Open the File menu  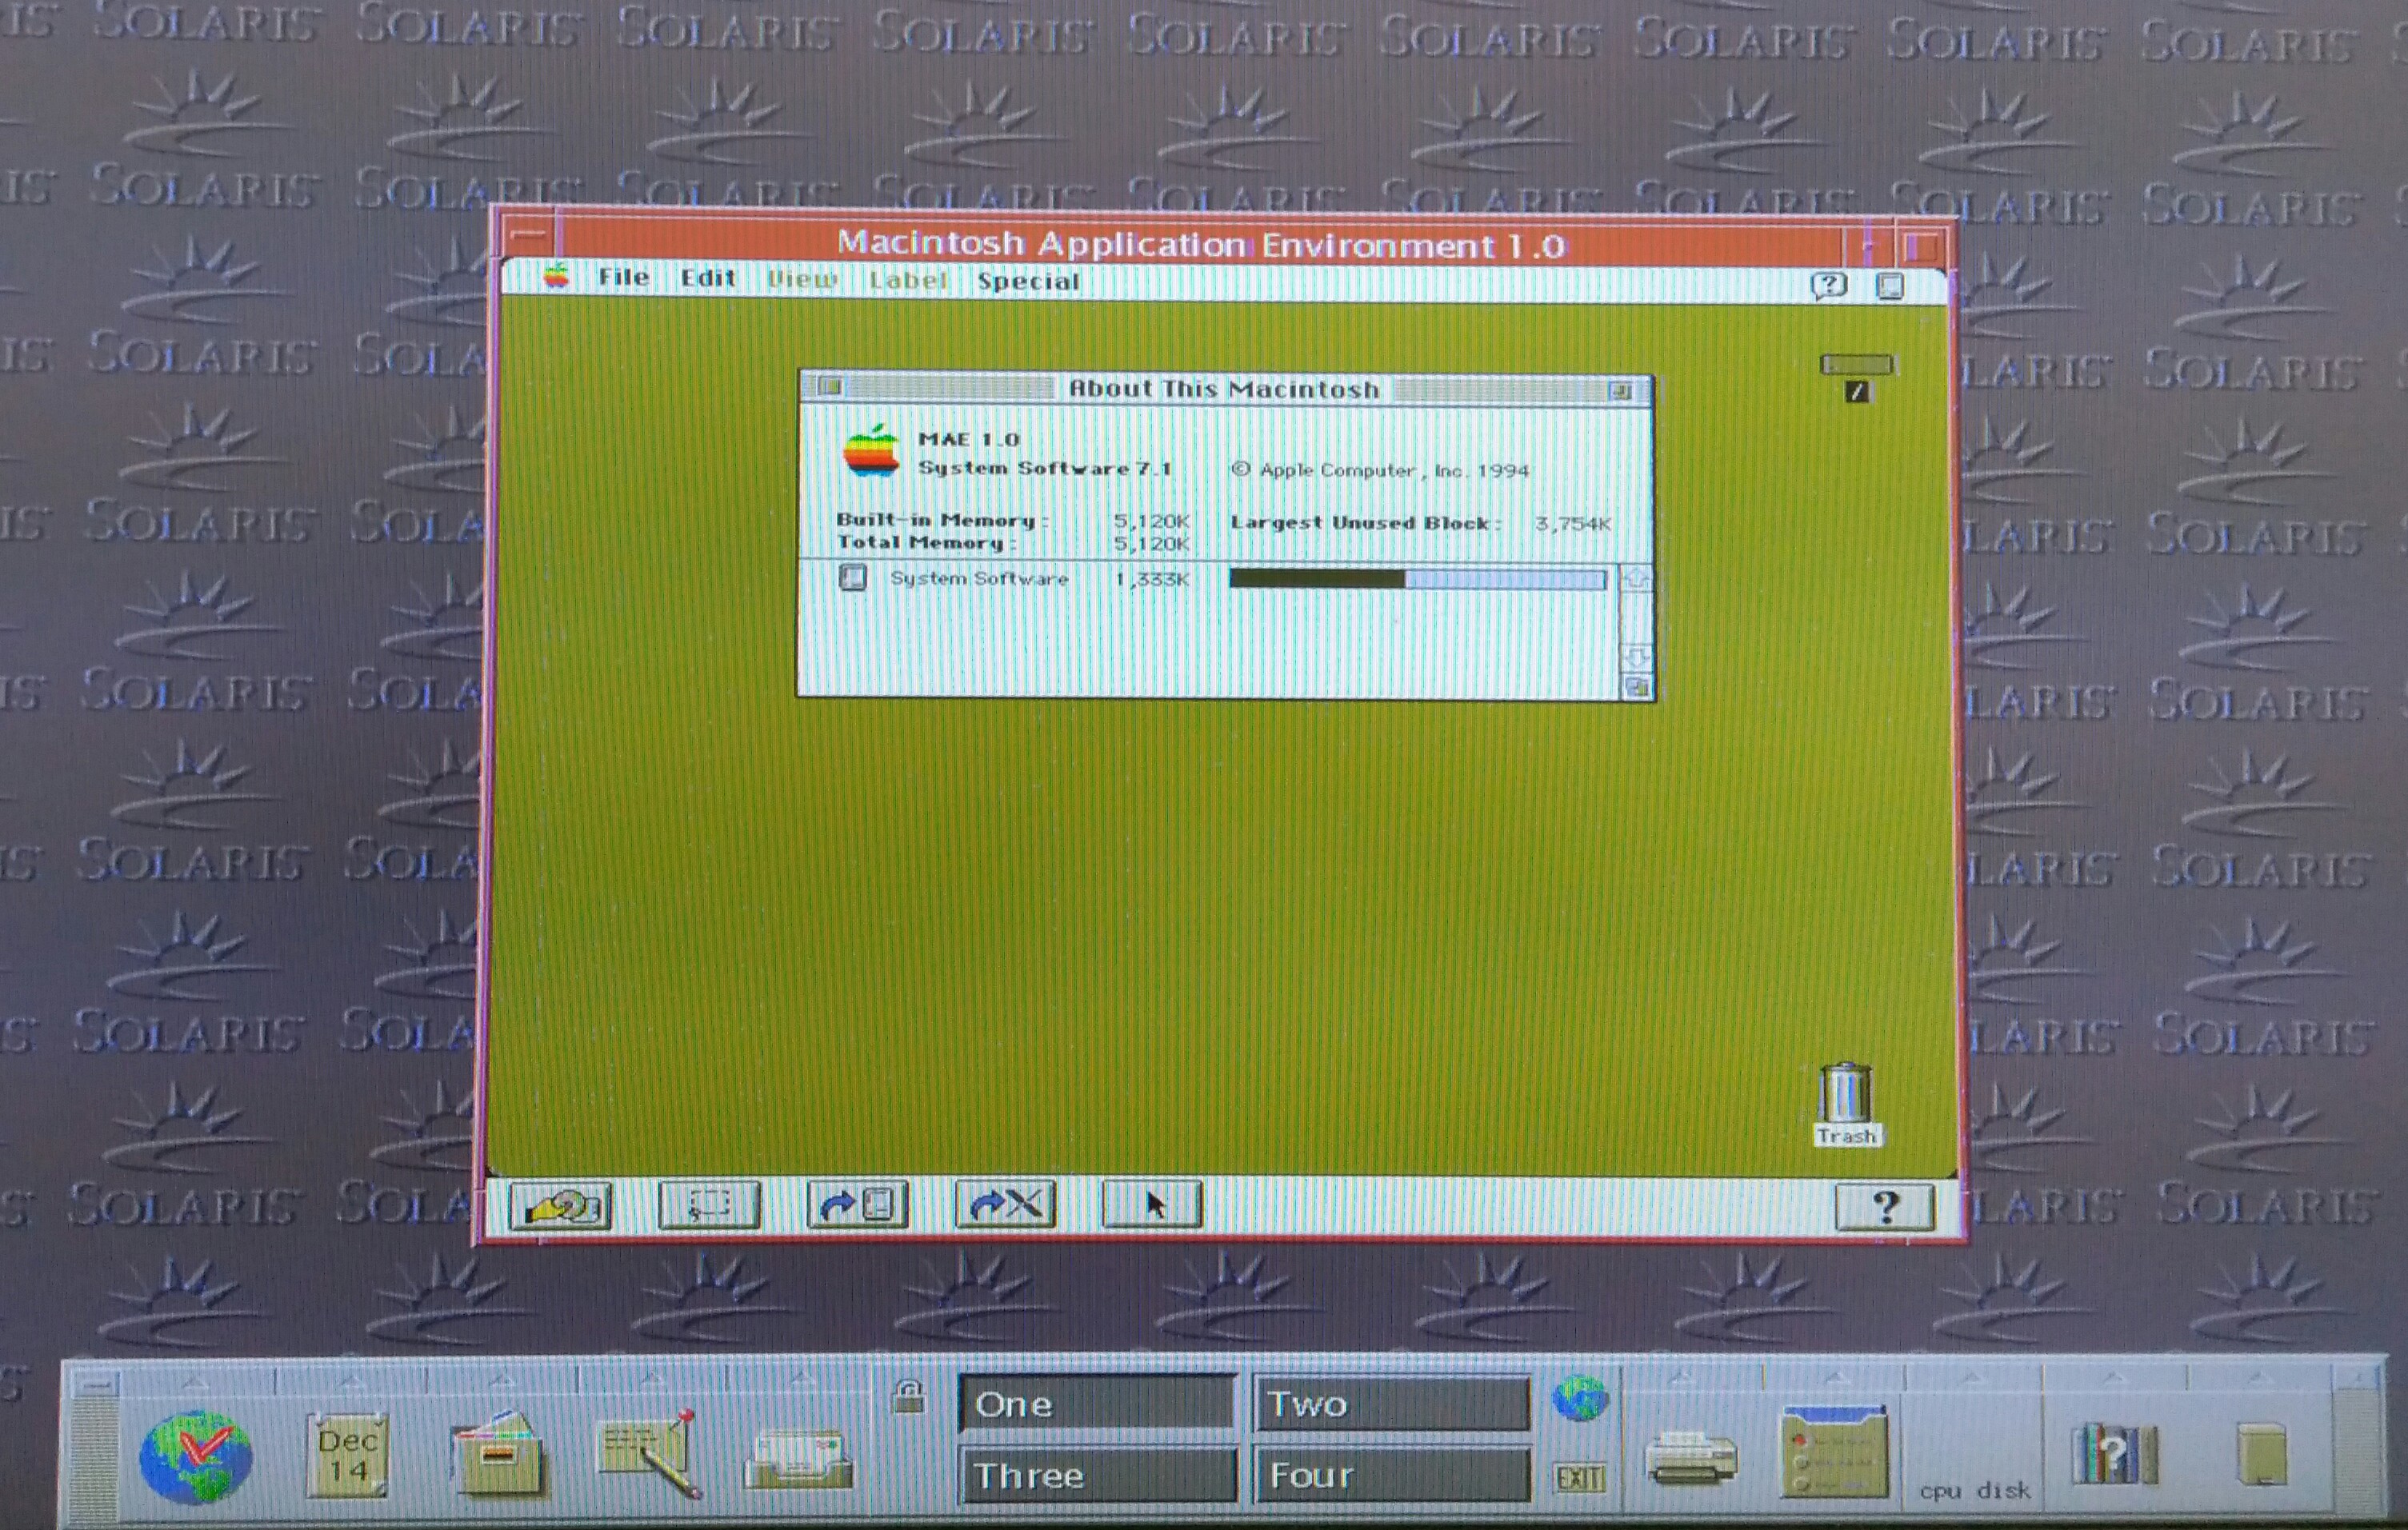point(623,278)
